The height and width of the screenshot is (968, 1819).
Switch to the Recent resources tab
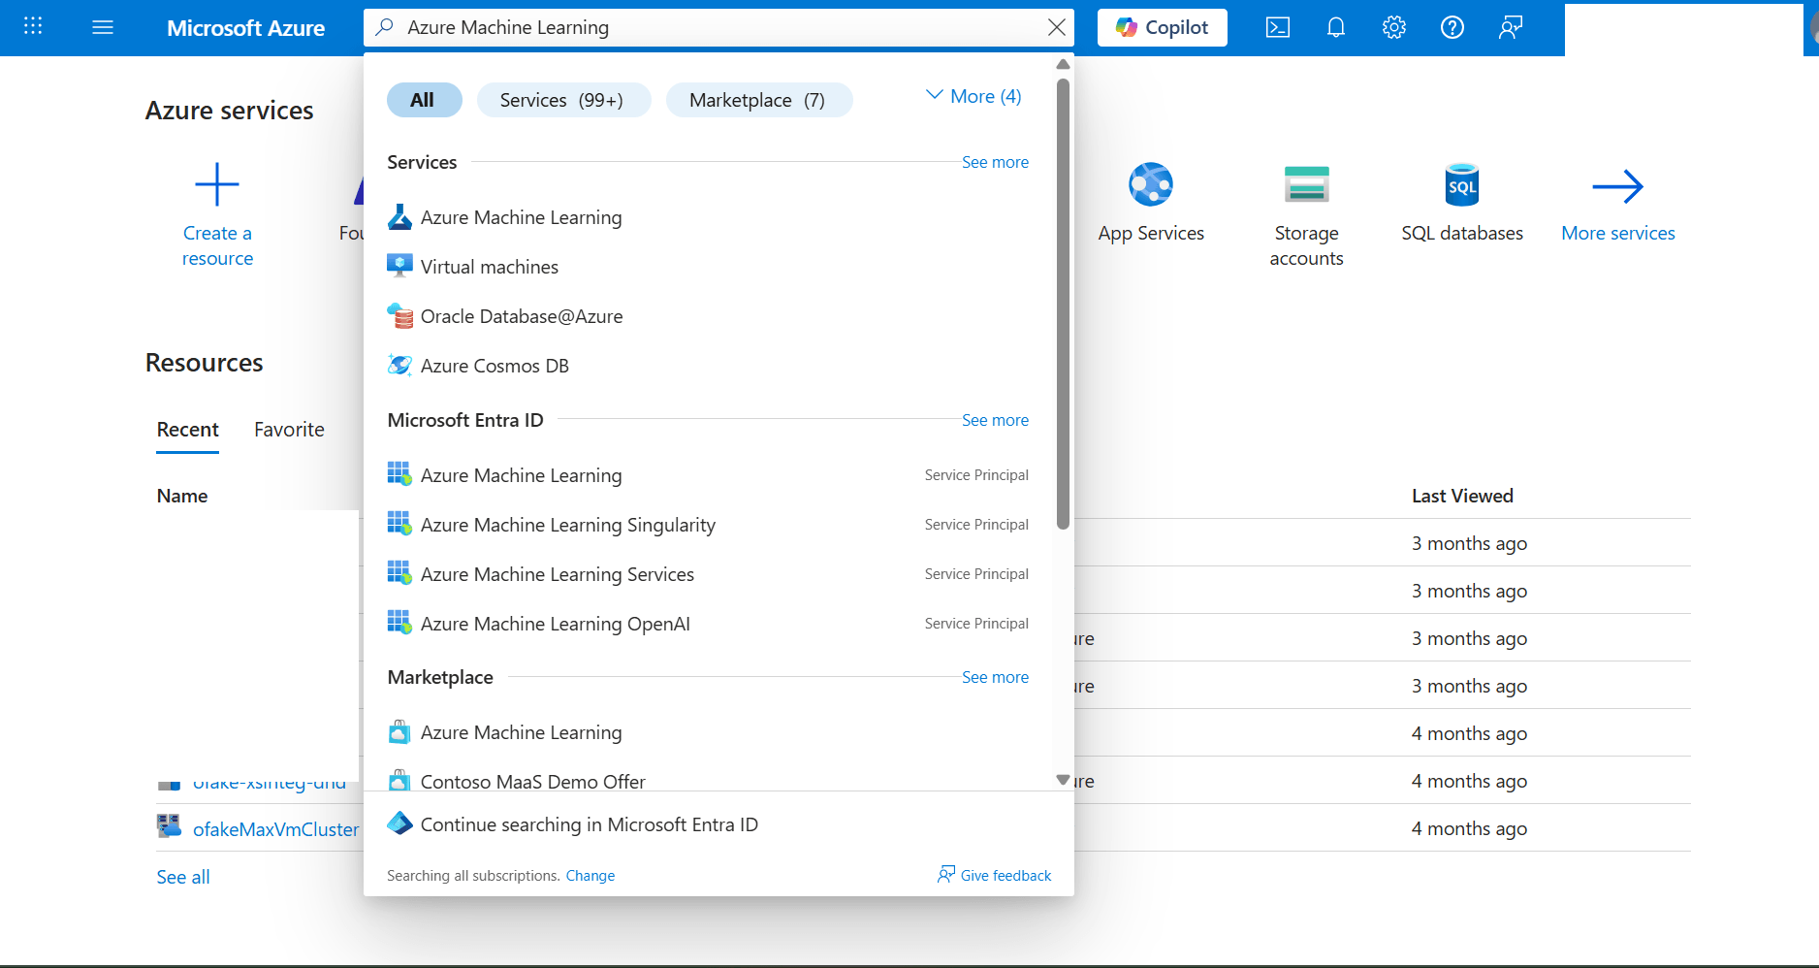click(x=187, y=429)
